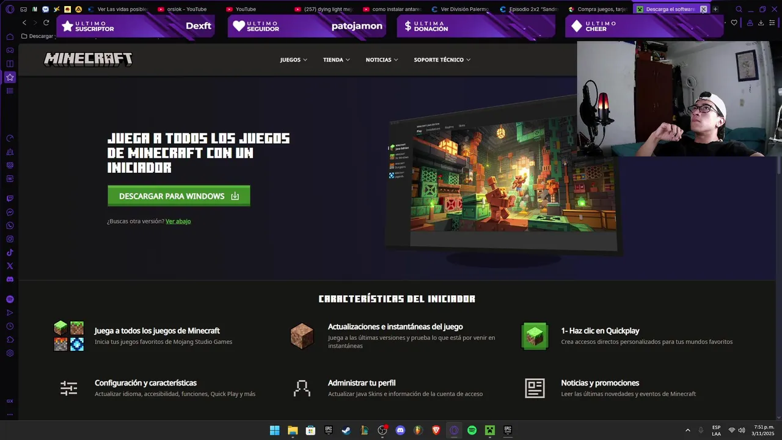Viewport: 782px width, 440px height.
Task: Open Twitch in the sidebar
Action: coord(10,199)
